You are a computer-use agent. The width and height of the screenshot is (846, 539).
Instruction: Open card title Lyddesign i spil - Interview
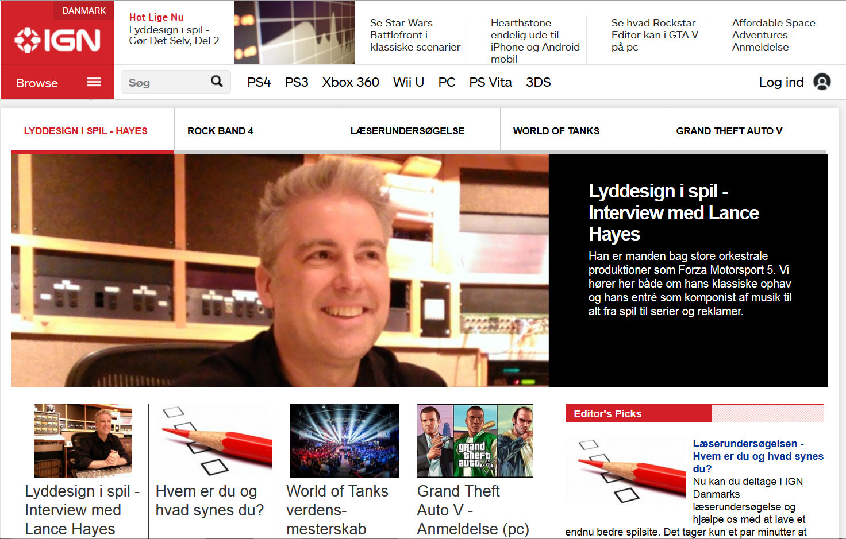pos(82,510)
